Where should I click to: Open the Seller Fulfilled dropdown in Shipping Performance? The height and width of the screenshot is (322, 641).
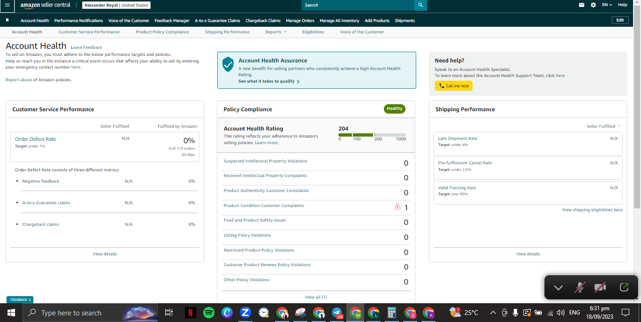[603, 126]
